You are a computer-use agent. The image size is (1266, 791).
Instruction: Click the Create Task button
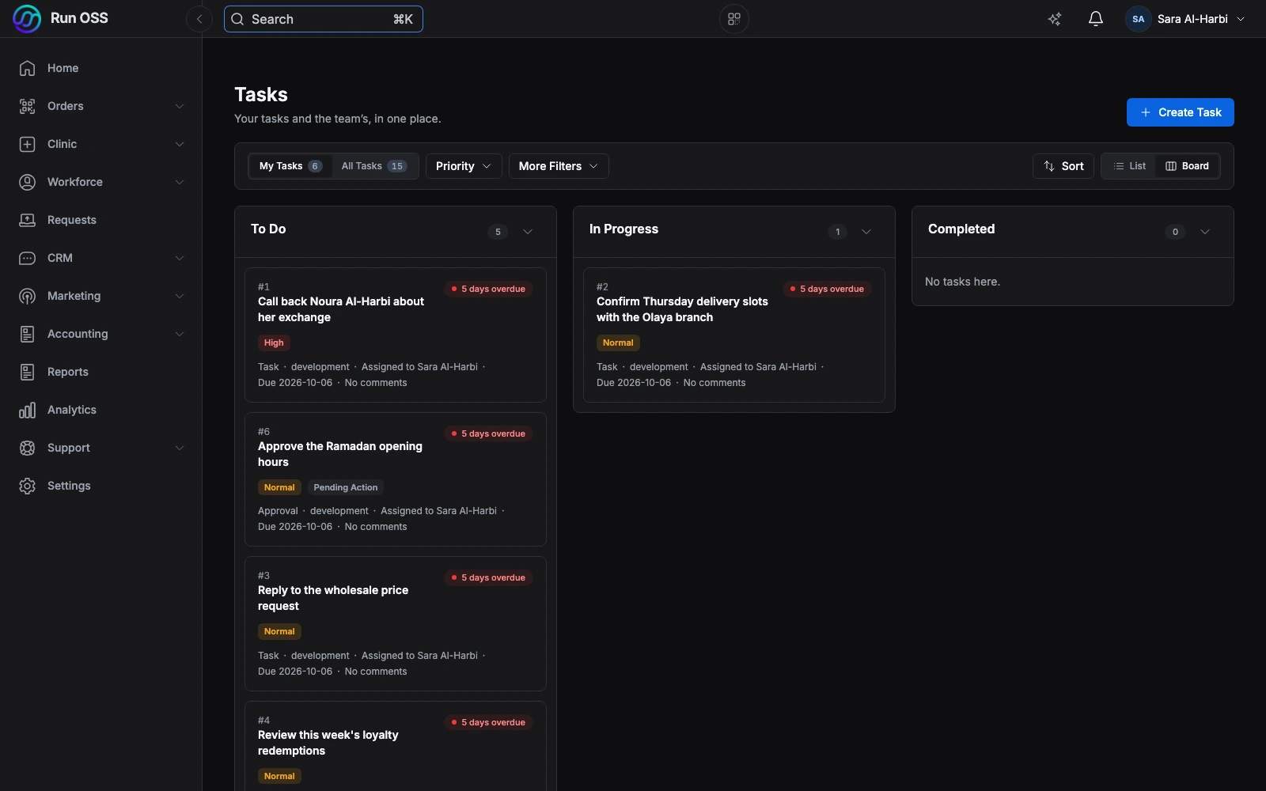pos(1181,112)
